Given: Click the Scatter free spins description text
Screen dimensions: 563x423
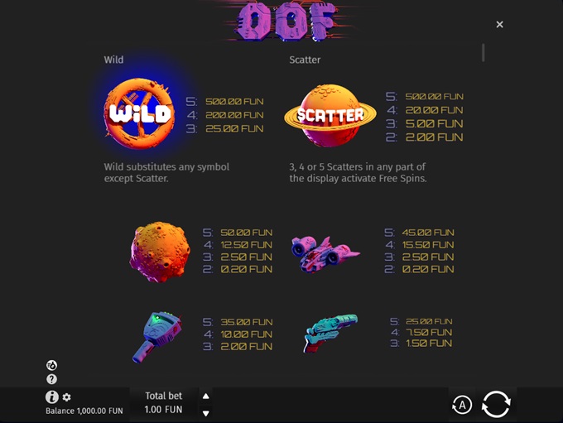Looking at the screenshot, I should click(x=358, y=172).
